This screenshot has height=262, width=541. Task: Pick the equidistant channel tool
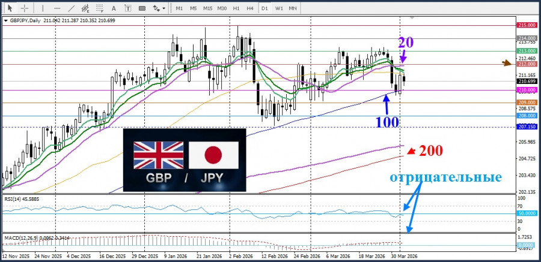point(85,8)
